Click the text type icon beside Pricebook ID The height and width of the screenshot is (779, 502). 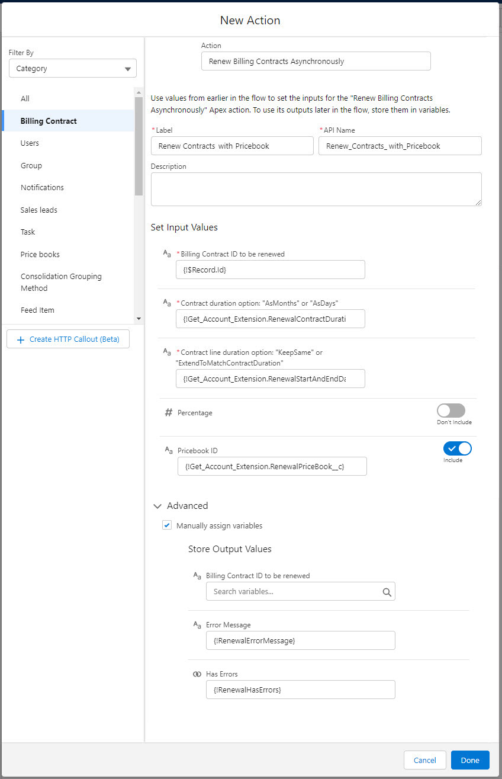[x=168, y=451]
